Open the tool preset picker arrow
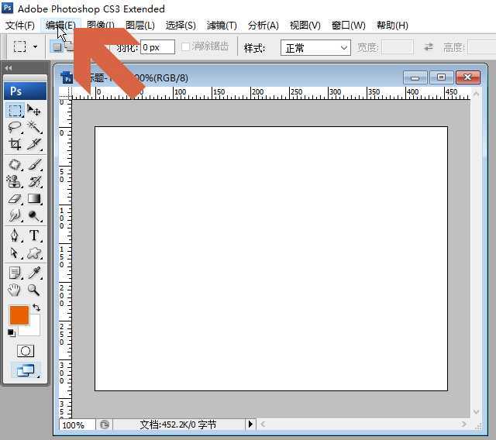The image size is (496, 440). pyautogui.click(x=36, y=47)
